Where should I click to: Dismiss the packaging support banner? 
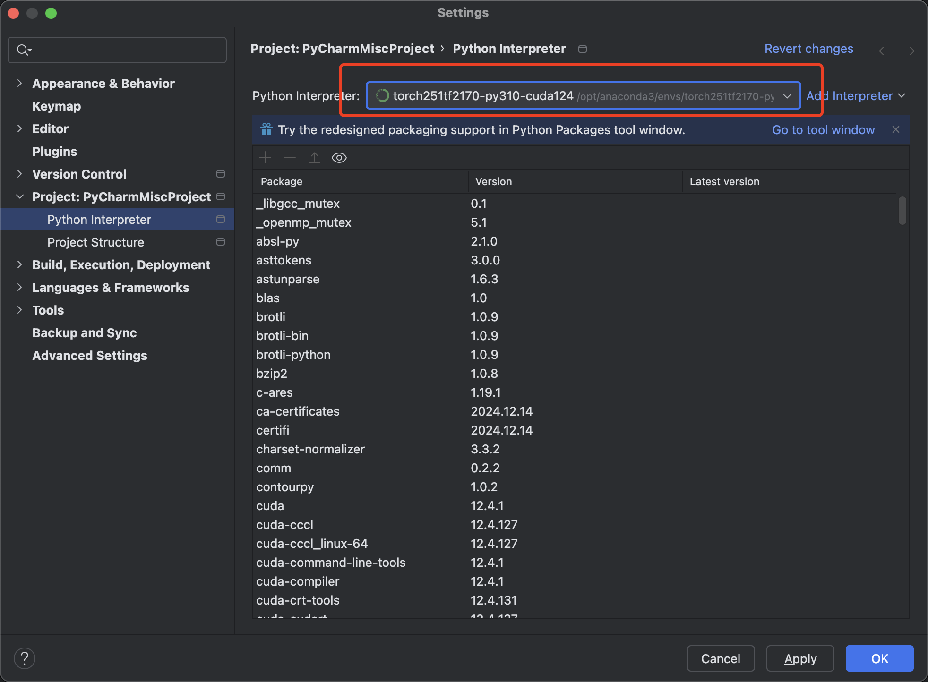point(896,129)
